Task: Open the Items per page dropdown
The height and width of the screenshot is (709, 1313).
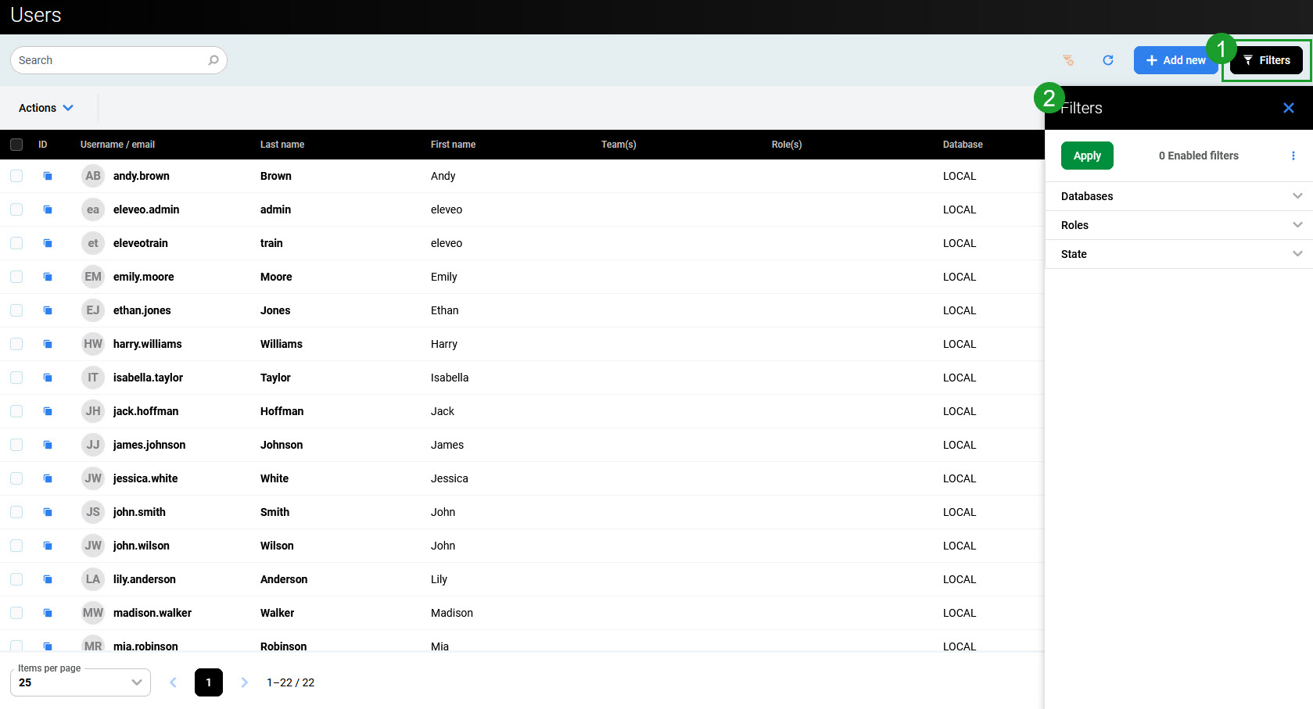Action: click(81, 682)
